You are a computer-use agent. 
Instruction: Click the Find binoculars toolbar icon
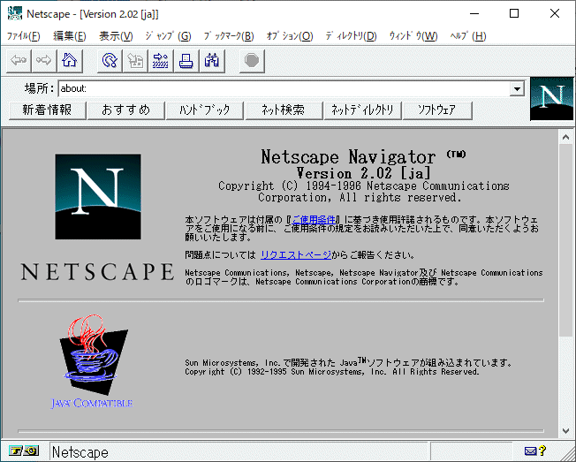[x=212, y=61]
